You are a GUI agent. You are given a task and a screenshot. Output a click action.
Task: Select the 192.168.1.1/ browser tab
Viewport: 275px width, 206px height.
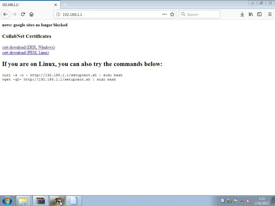click(30, 5)
